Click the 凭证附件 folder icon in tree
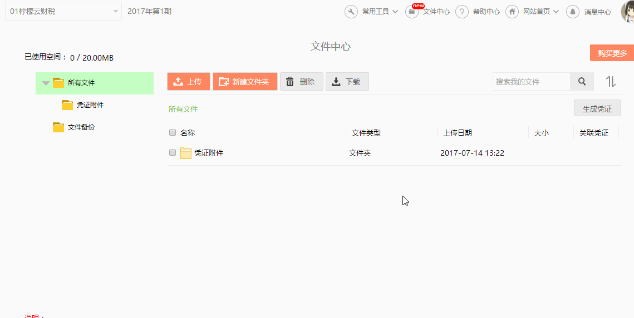The image size is (634, 318). (67, 105)
